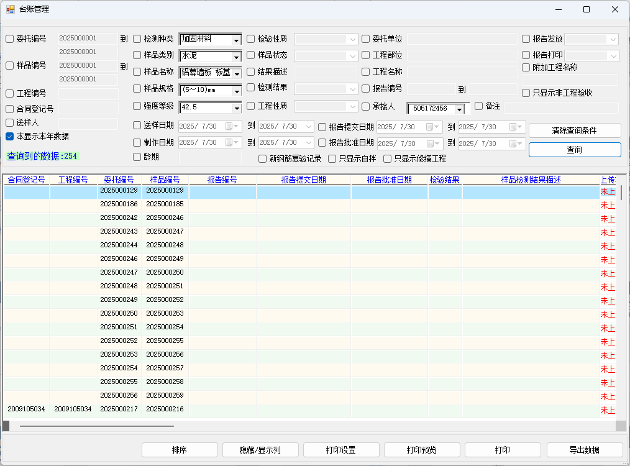The image size is (630, 466).
Task: Open calendar icon of 送样日期 start date
Action: pyautogui.click(x=230, y=127)
